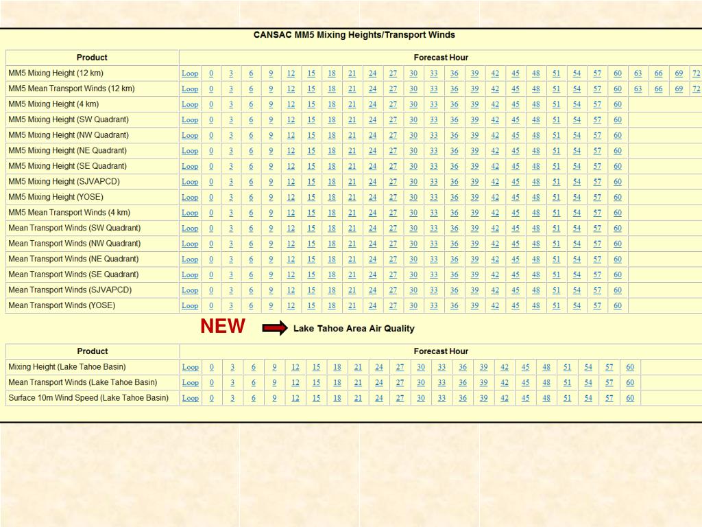The image size is (702, 527).
Task: Open hour 51 for MM5 Mixing Height (SE Quadrant)
Action: (556, 166)
